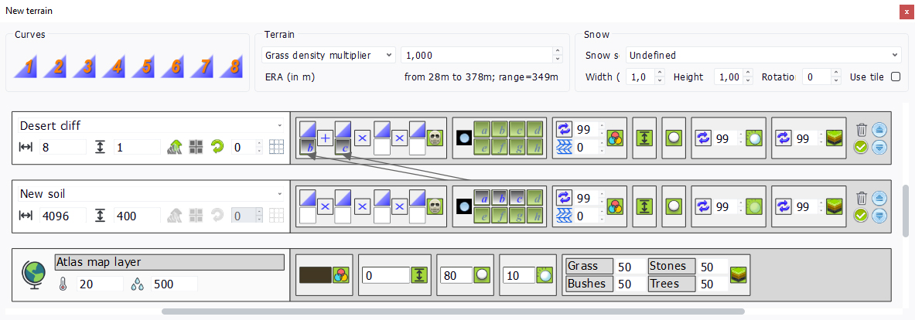915x320 pixels.
Task: Open the globe icon of Atlas map layer
Action: 34,274
